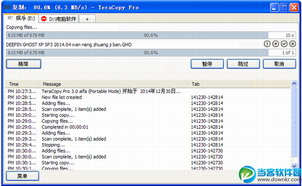Click the log scrollbar up arrow
Image resolution: width=302 pixels, height=186 pixels.
pyautogui.click(x=294, y=83)
